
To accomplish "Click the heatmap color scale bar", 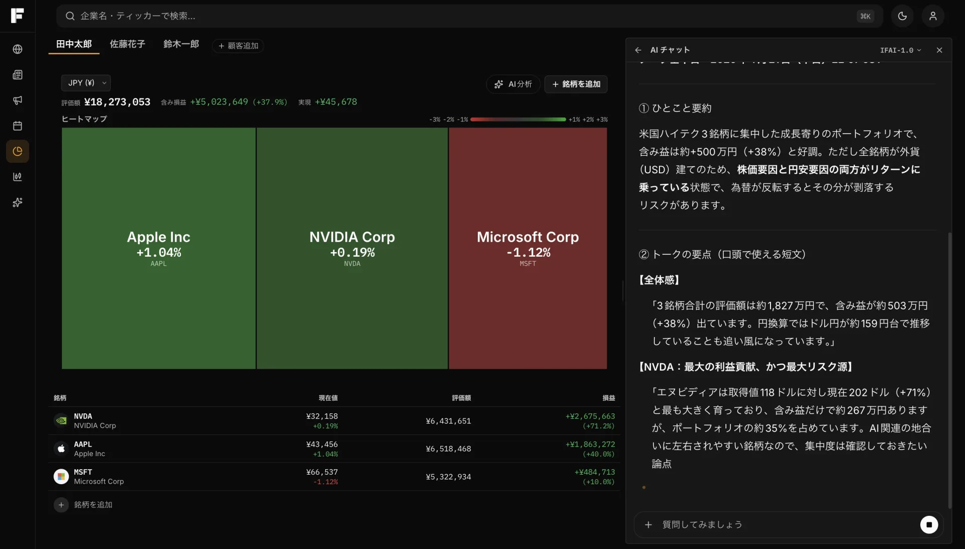I will pos(518,120).
